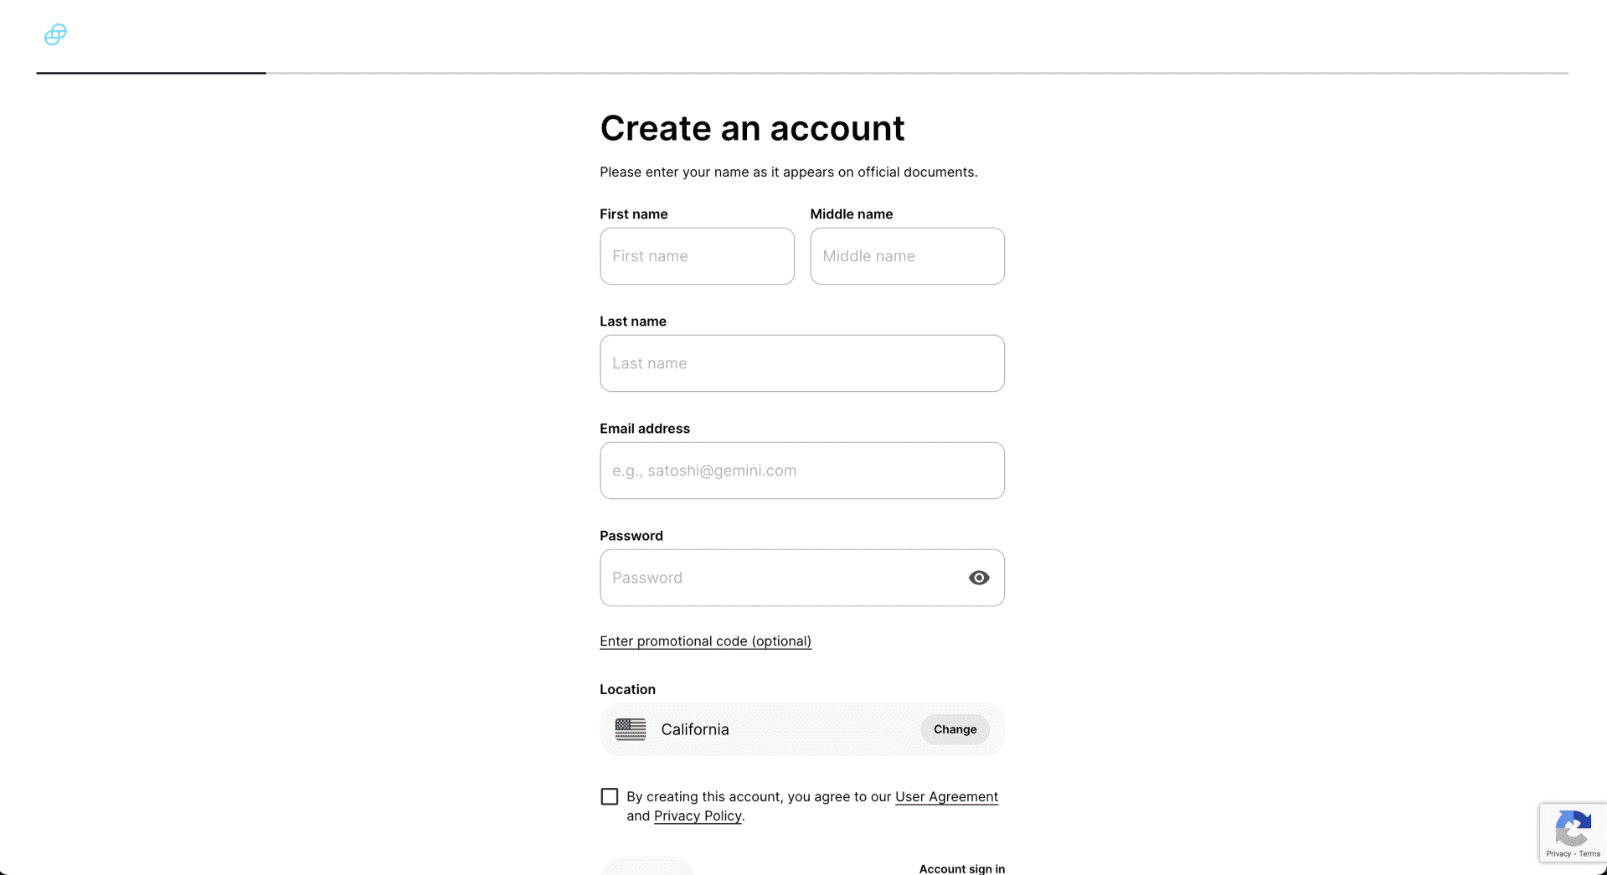Click the Email address input field
The image size is (1607, 875).
[x=802, y=471]
